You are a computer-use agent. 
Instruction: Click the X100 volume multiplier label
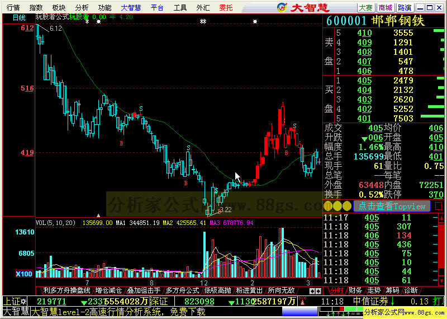coord(23,274)
